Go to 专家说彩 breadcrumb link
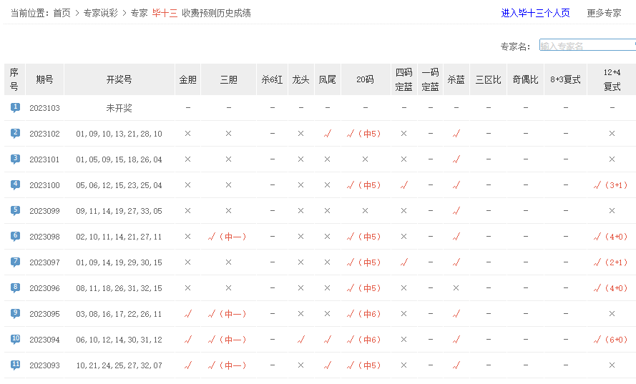This screenshot has height=384, width=636. [100, 13]
